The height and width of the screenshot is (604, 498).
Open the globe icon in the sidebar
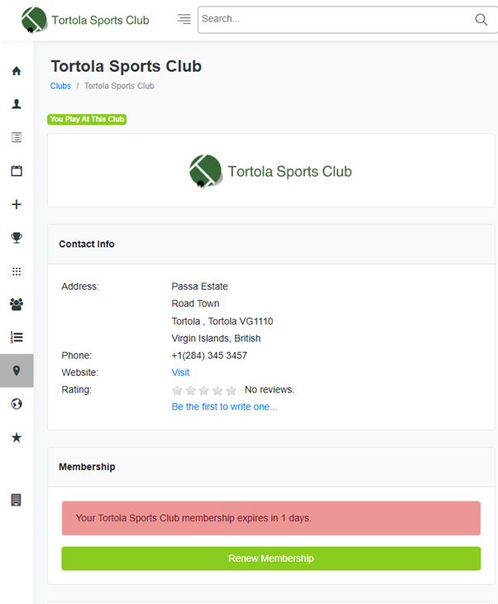[x=17, y=404]
